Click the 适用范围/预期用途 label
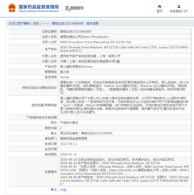The height and width of the screenshot is (195, 194). click(44, 105)
